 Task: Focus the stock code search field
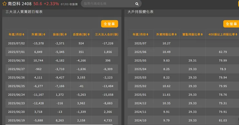coord(111,4)
